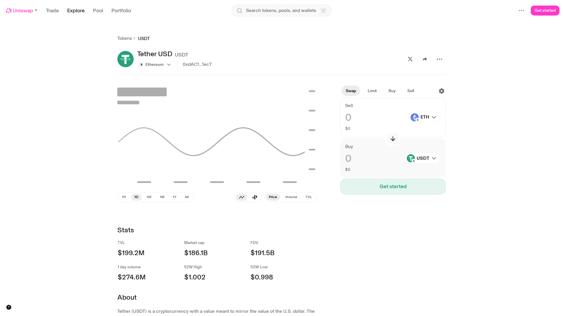Switch to line chart view
The width and height of the screenshot is (563, 316).
click(242, 197)
